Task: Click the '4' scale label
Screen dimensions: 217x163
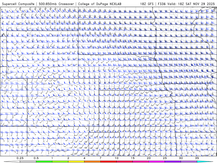Action: pyautogui.click(x=84, y=158)
